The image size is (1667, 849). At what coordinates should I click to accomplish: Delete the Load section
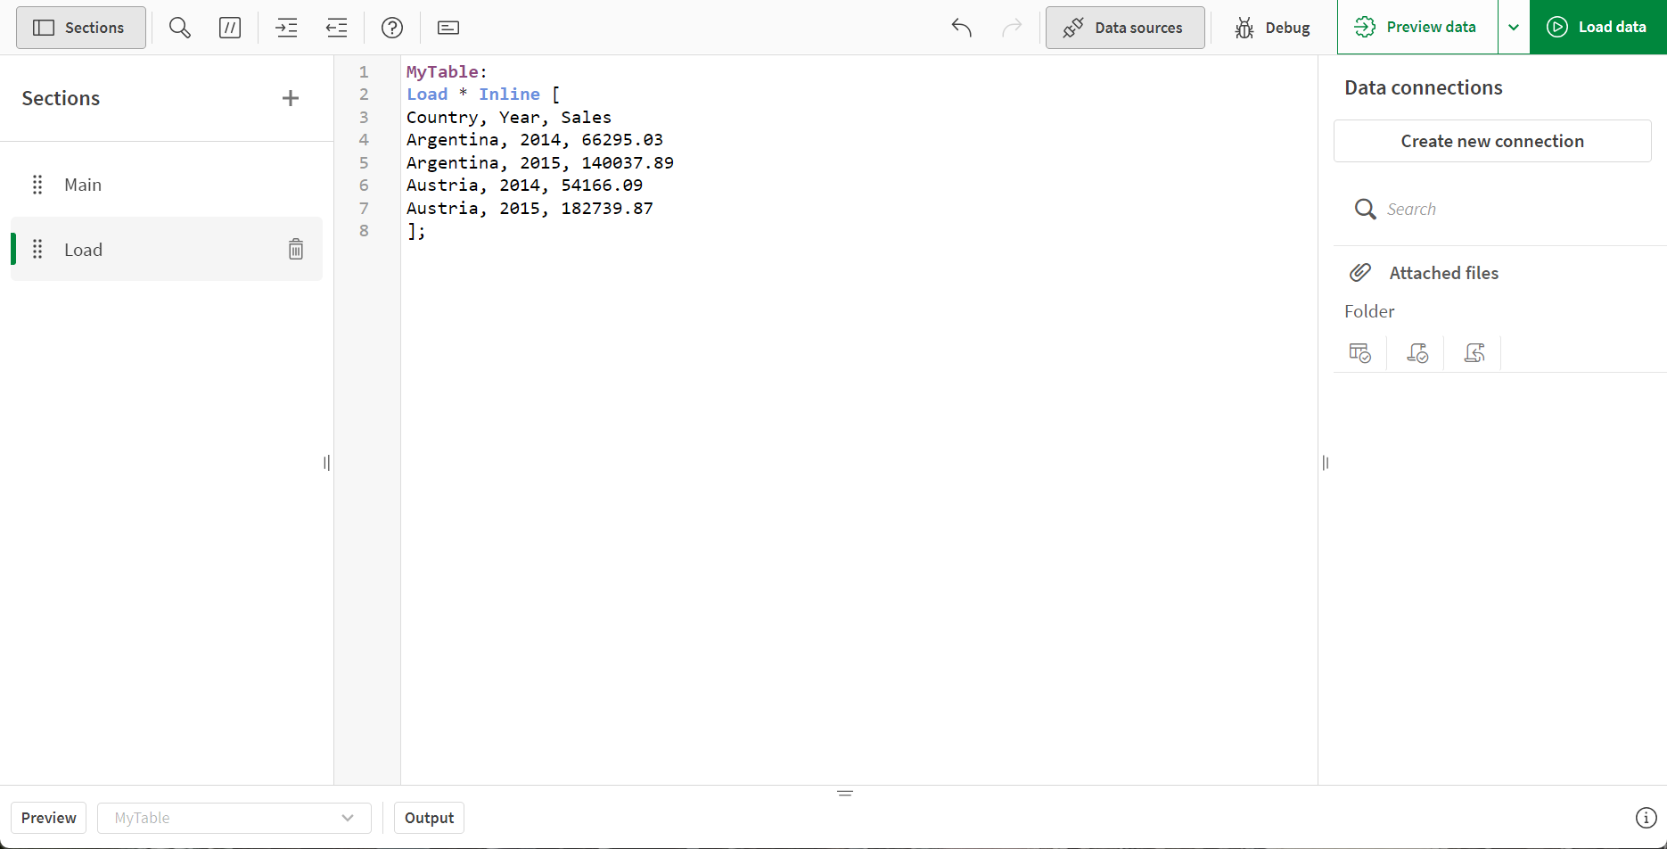pyautogui.click(x=295, y=249)
